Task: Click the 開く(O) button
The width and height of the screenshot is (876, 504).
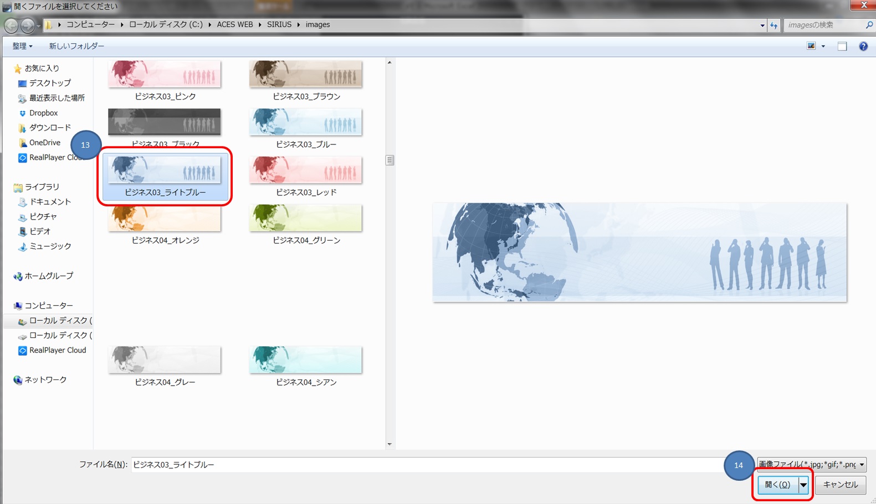Action: pos(778,485)
